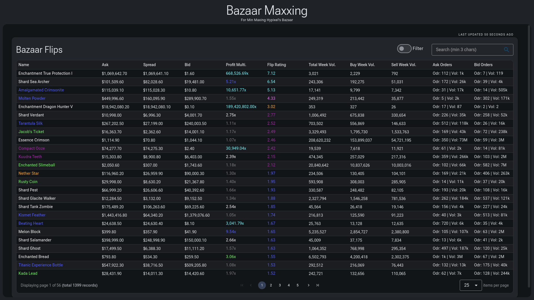Click the Bazaar Flips heading
Viewport: 534px width, 300px height.
[x=39, y=50]
